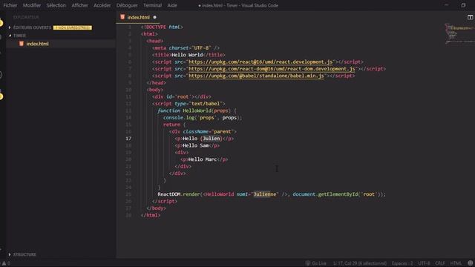Select the index.html editor tab
The width and height of the screenshot is (475, 267).
pyautogui.click(x=138, y=17)
